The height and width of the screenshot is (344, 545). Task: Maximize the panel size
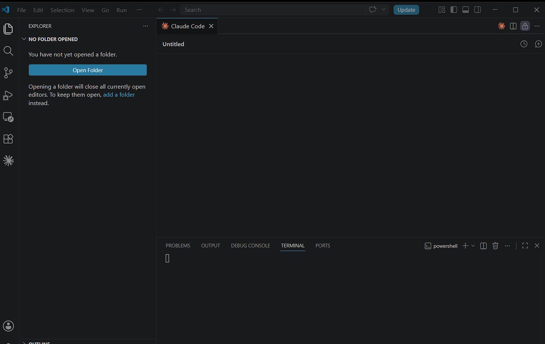[x=525, y=246]
